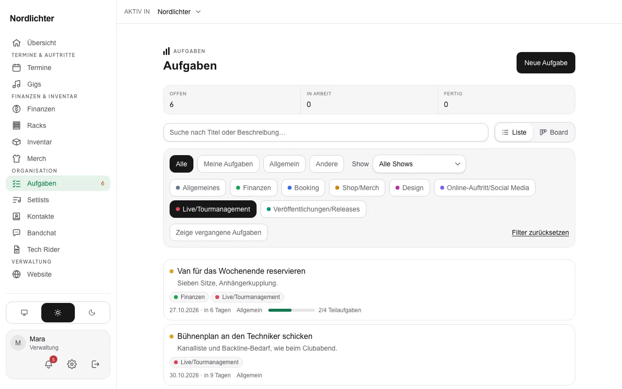Create a Neue Aufgabe
622x389 pixels.
tap(546, 63)
